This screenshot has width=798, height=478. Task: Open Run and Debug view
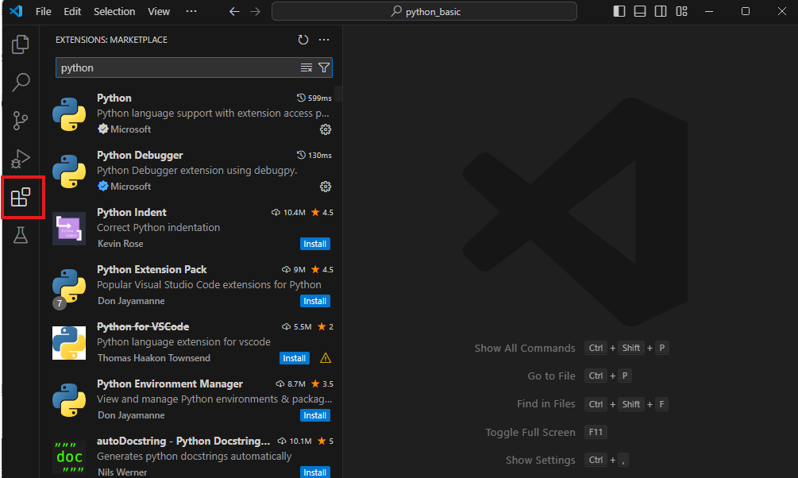tap(21, 159)
